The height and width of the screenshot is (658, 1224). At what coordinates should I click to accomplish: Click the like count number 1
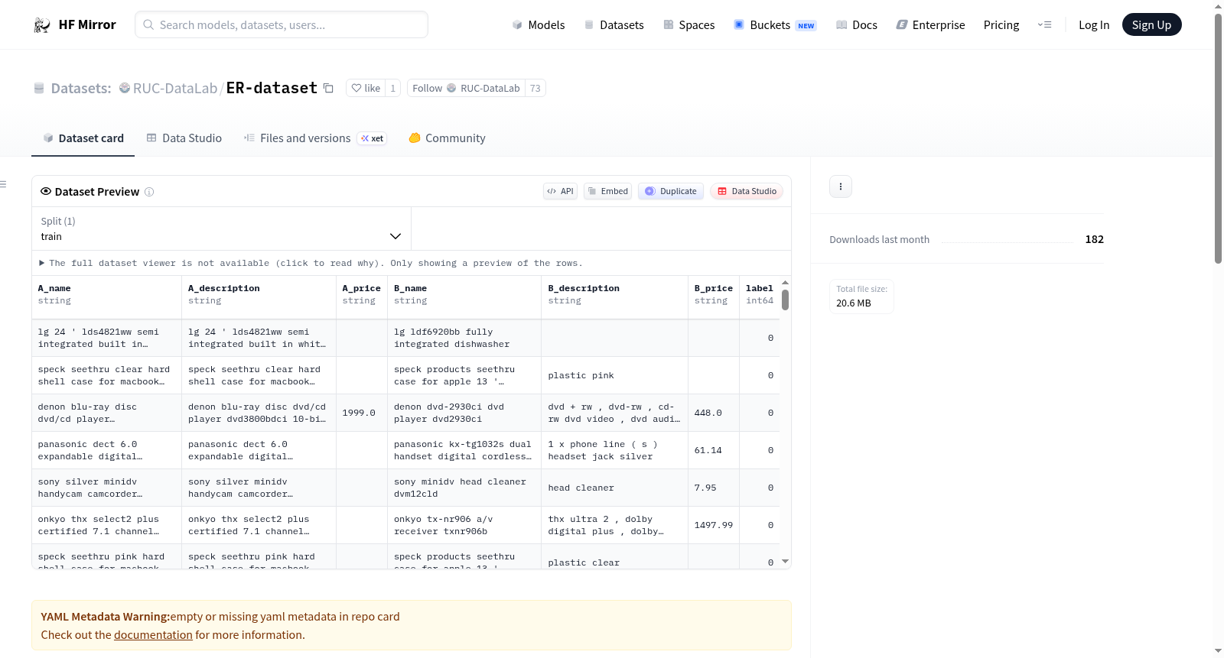coord(393,88)
